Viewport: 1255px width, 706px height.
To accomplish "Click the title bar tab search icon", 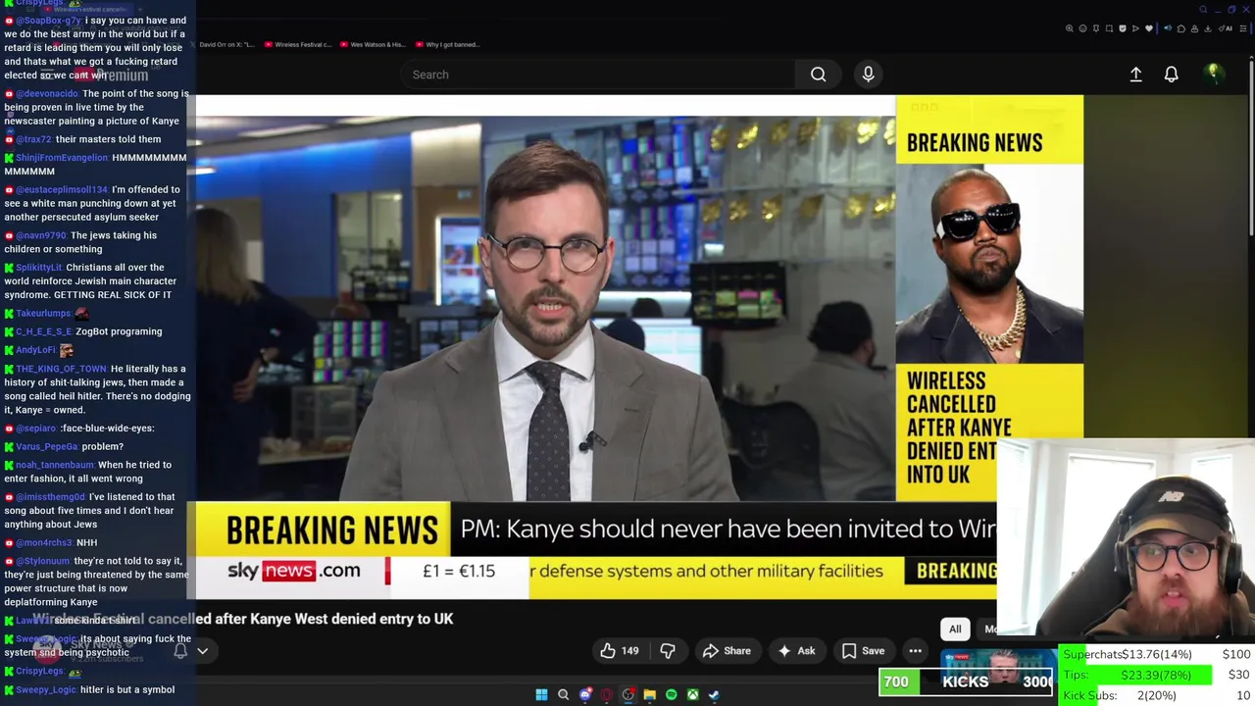I will (1203, 9).
